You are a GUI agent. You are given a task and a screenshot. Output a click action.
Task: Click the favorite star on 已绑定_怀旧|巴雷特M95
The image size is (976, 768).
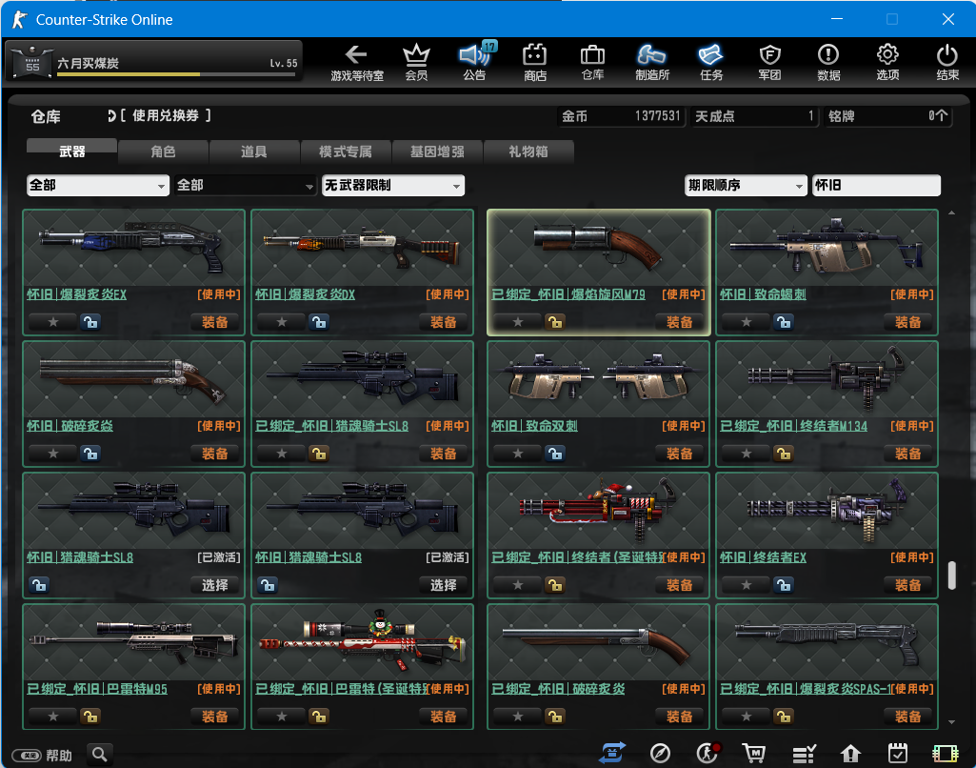pyautogui.click(x=53, y=717)
